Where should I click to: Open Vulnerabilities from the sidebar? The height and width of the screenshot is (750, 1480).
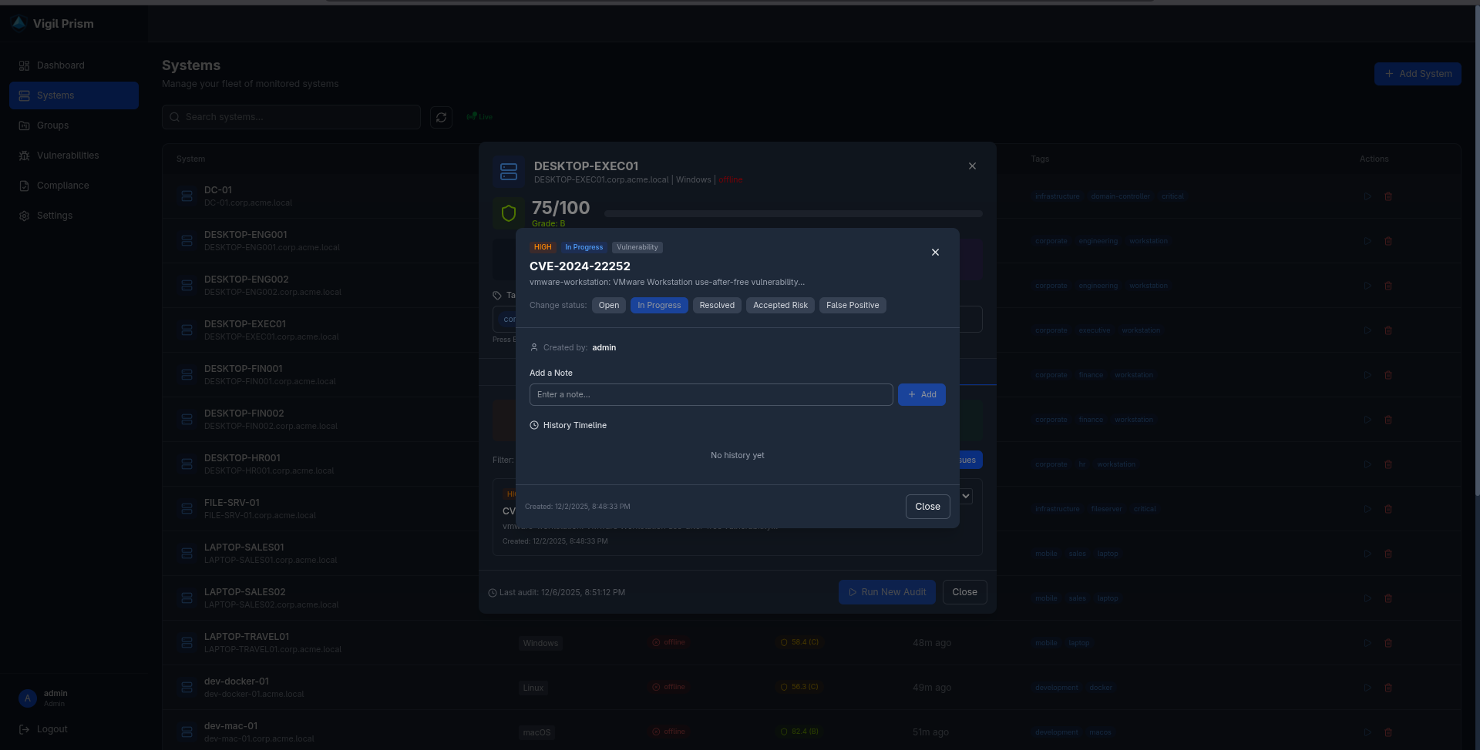67,155
